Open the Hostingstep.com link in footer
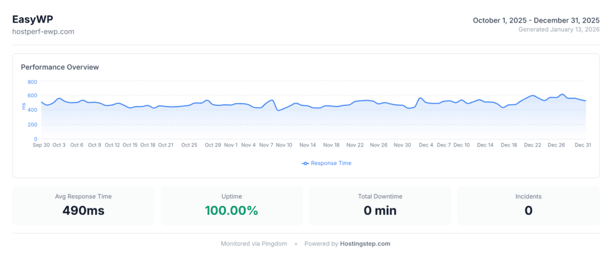The width and height of the screenshot is (612, 262). click(x=365, y=244)
